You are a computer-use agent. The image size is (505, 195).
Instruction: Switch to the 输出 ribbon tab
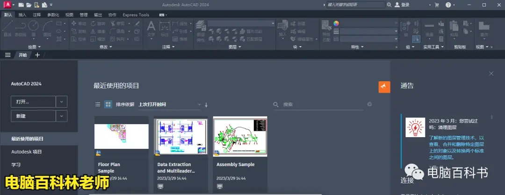(x=98, y=15)
